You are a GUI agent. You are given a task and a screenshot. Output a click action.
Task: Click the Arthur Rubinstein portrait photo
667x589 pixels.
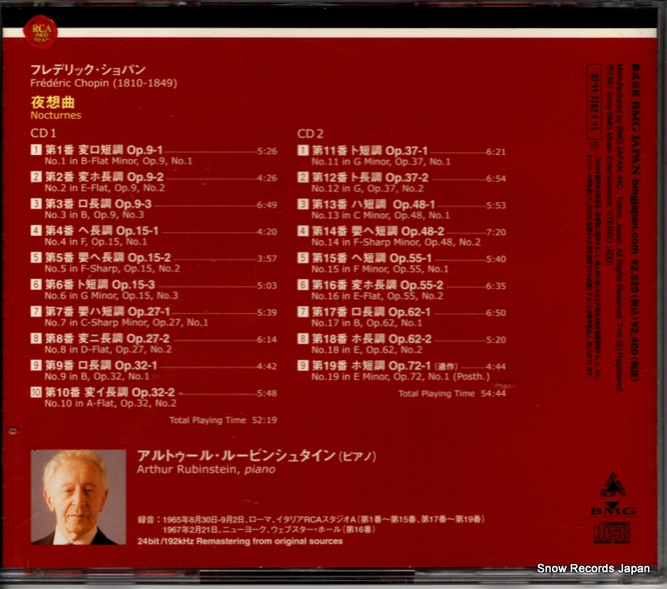click(x=78, y=497)
